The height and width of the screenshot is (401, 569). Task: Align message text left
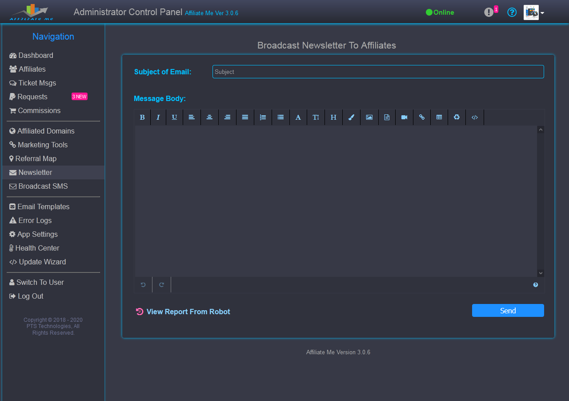point(192,117)
